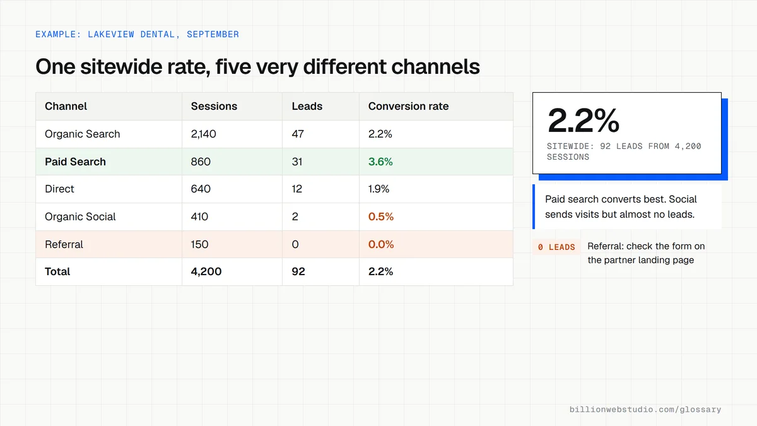Select the Total row's 2.2% rate

[436, 271]
